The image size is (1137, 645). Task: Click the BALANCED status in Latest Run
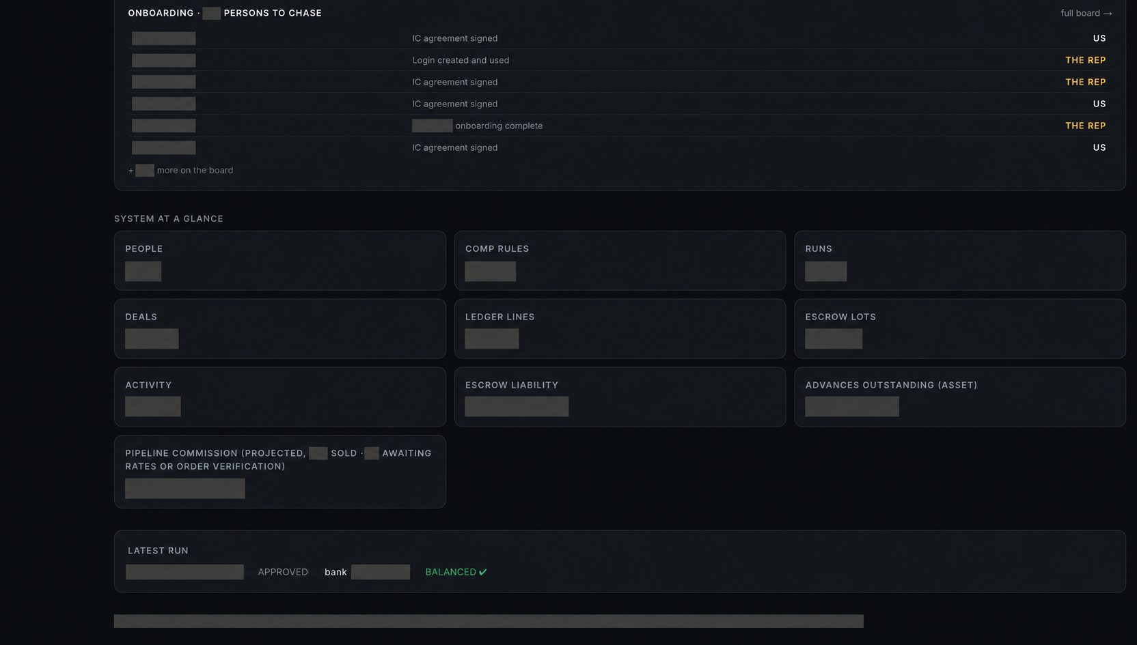click(456, 572)
